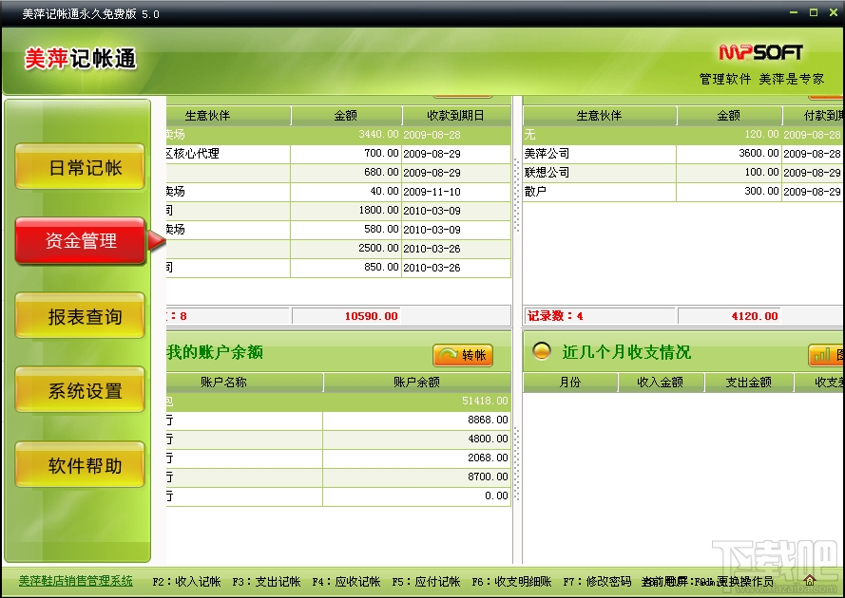Click the 转帐 (Transfer) icon button
Viewport: 845px width, 598px height.
(463, 353)
